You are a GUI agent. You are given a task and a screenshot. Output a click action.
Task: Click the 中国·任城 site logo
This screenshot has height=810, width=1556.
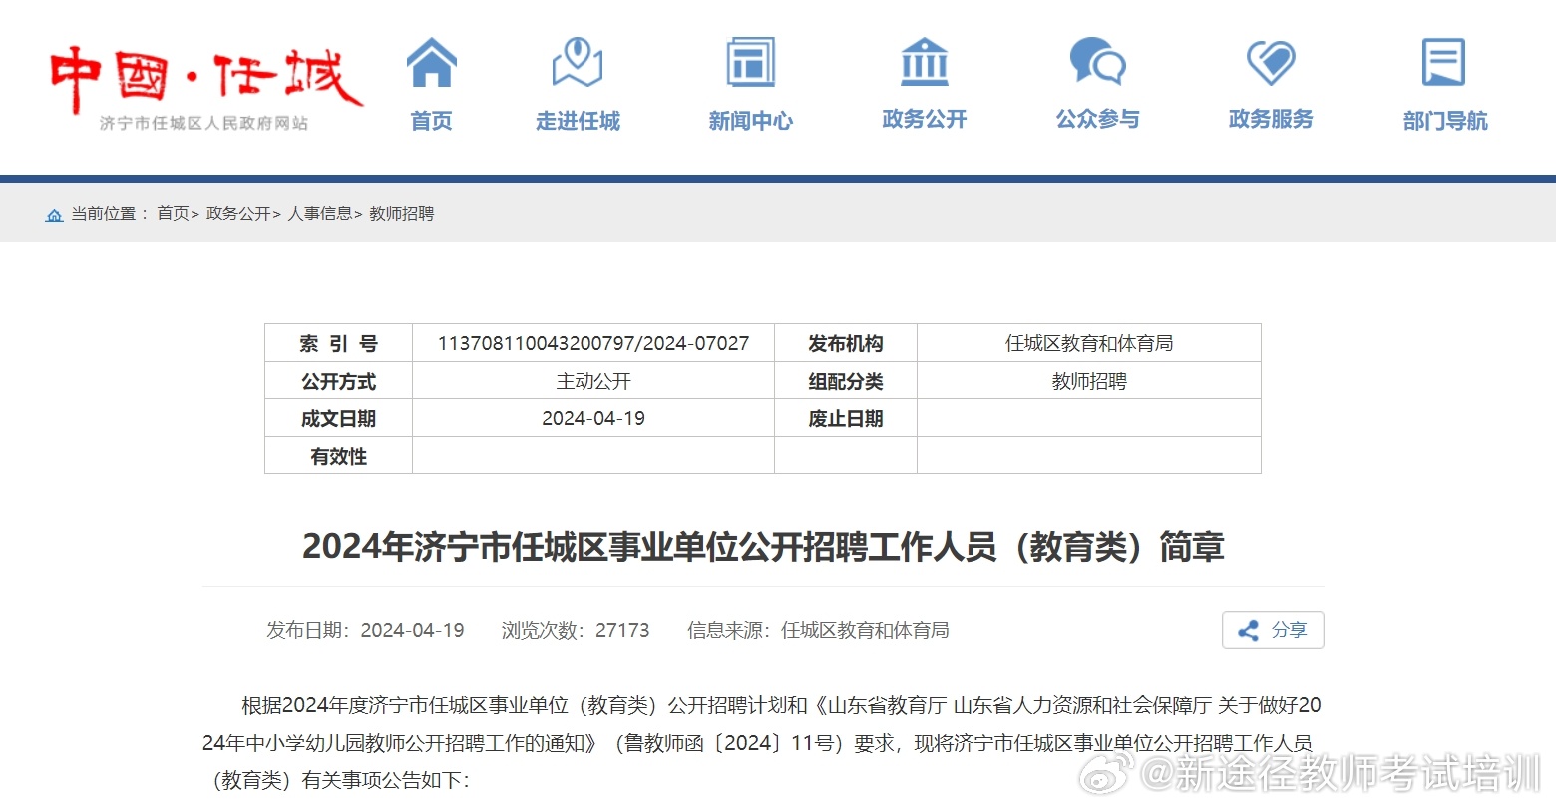[x=206, y=78]
